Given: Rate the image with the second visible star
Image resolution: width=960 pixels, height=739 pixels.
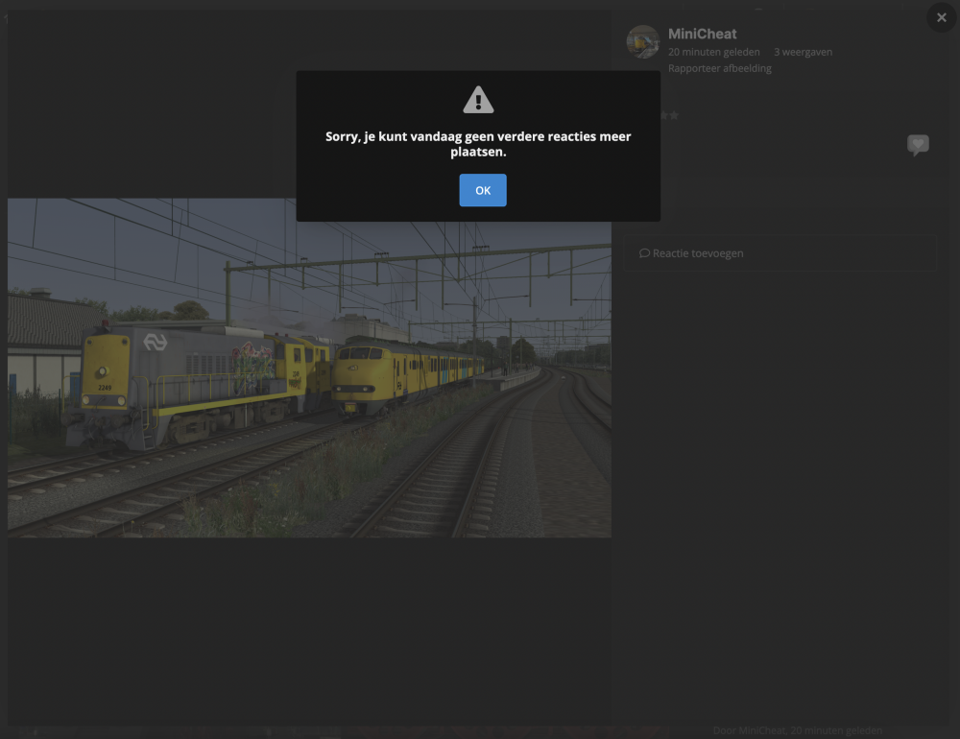Looking at the screenshot, I should pos(675,115).
